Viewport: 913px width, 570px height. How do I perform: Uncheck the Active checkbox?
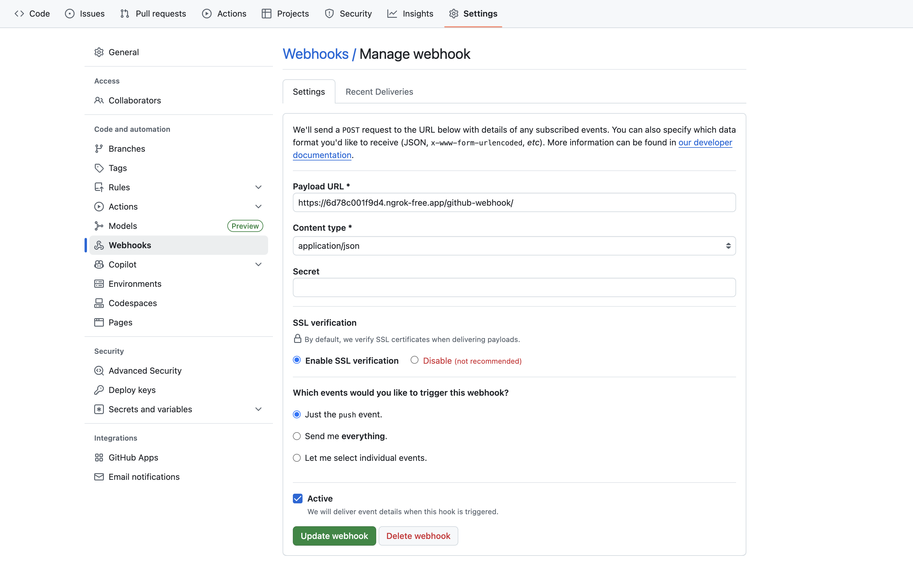coord(298,498)
